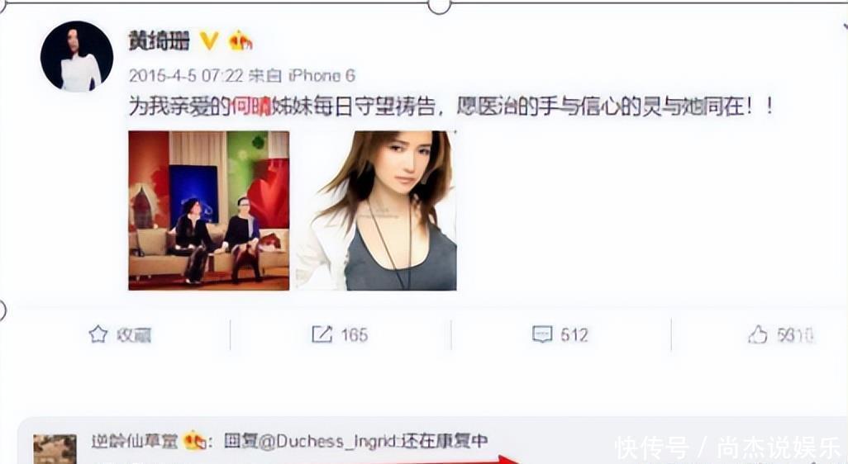Click the circular handle at the top edge
Image resolution: width=848 pixels, height=464 pixels.
439,4
